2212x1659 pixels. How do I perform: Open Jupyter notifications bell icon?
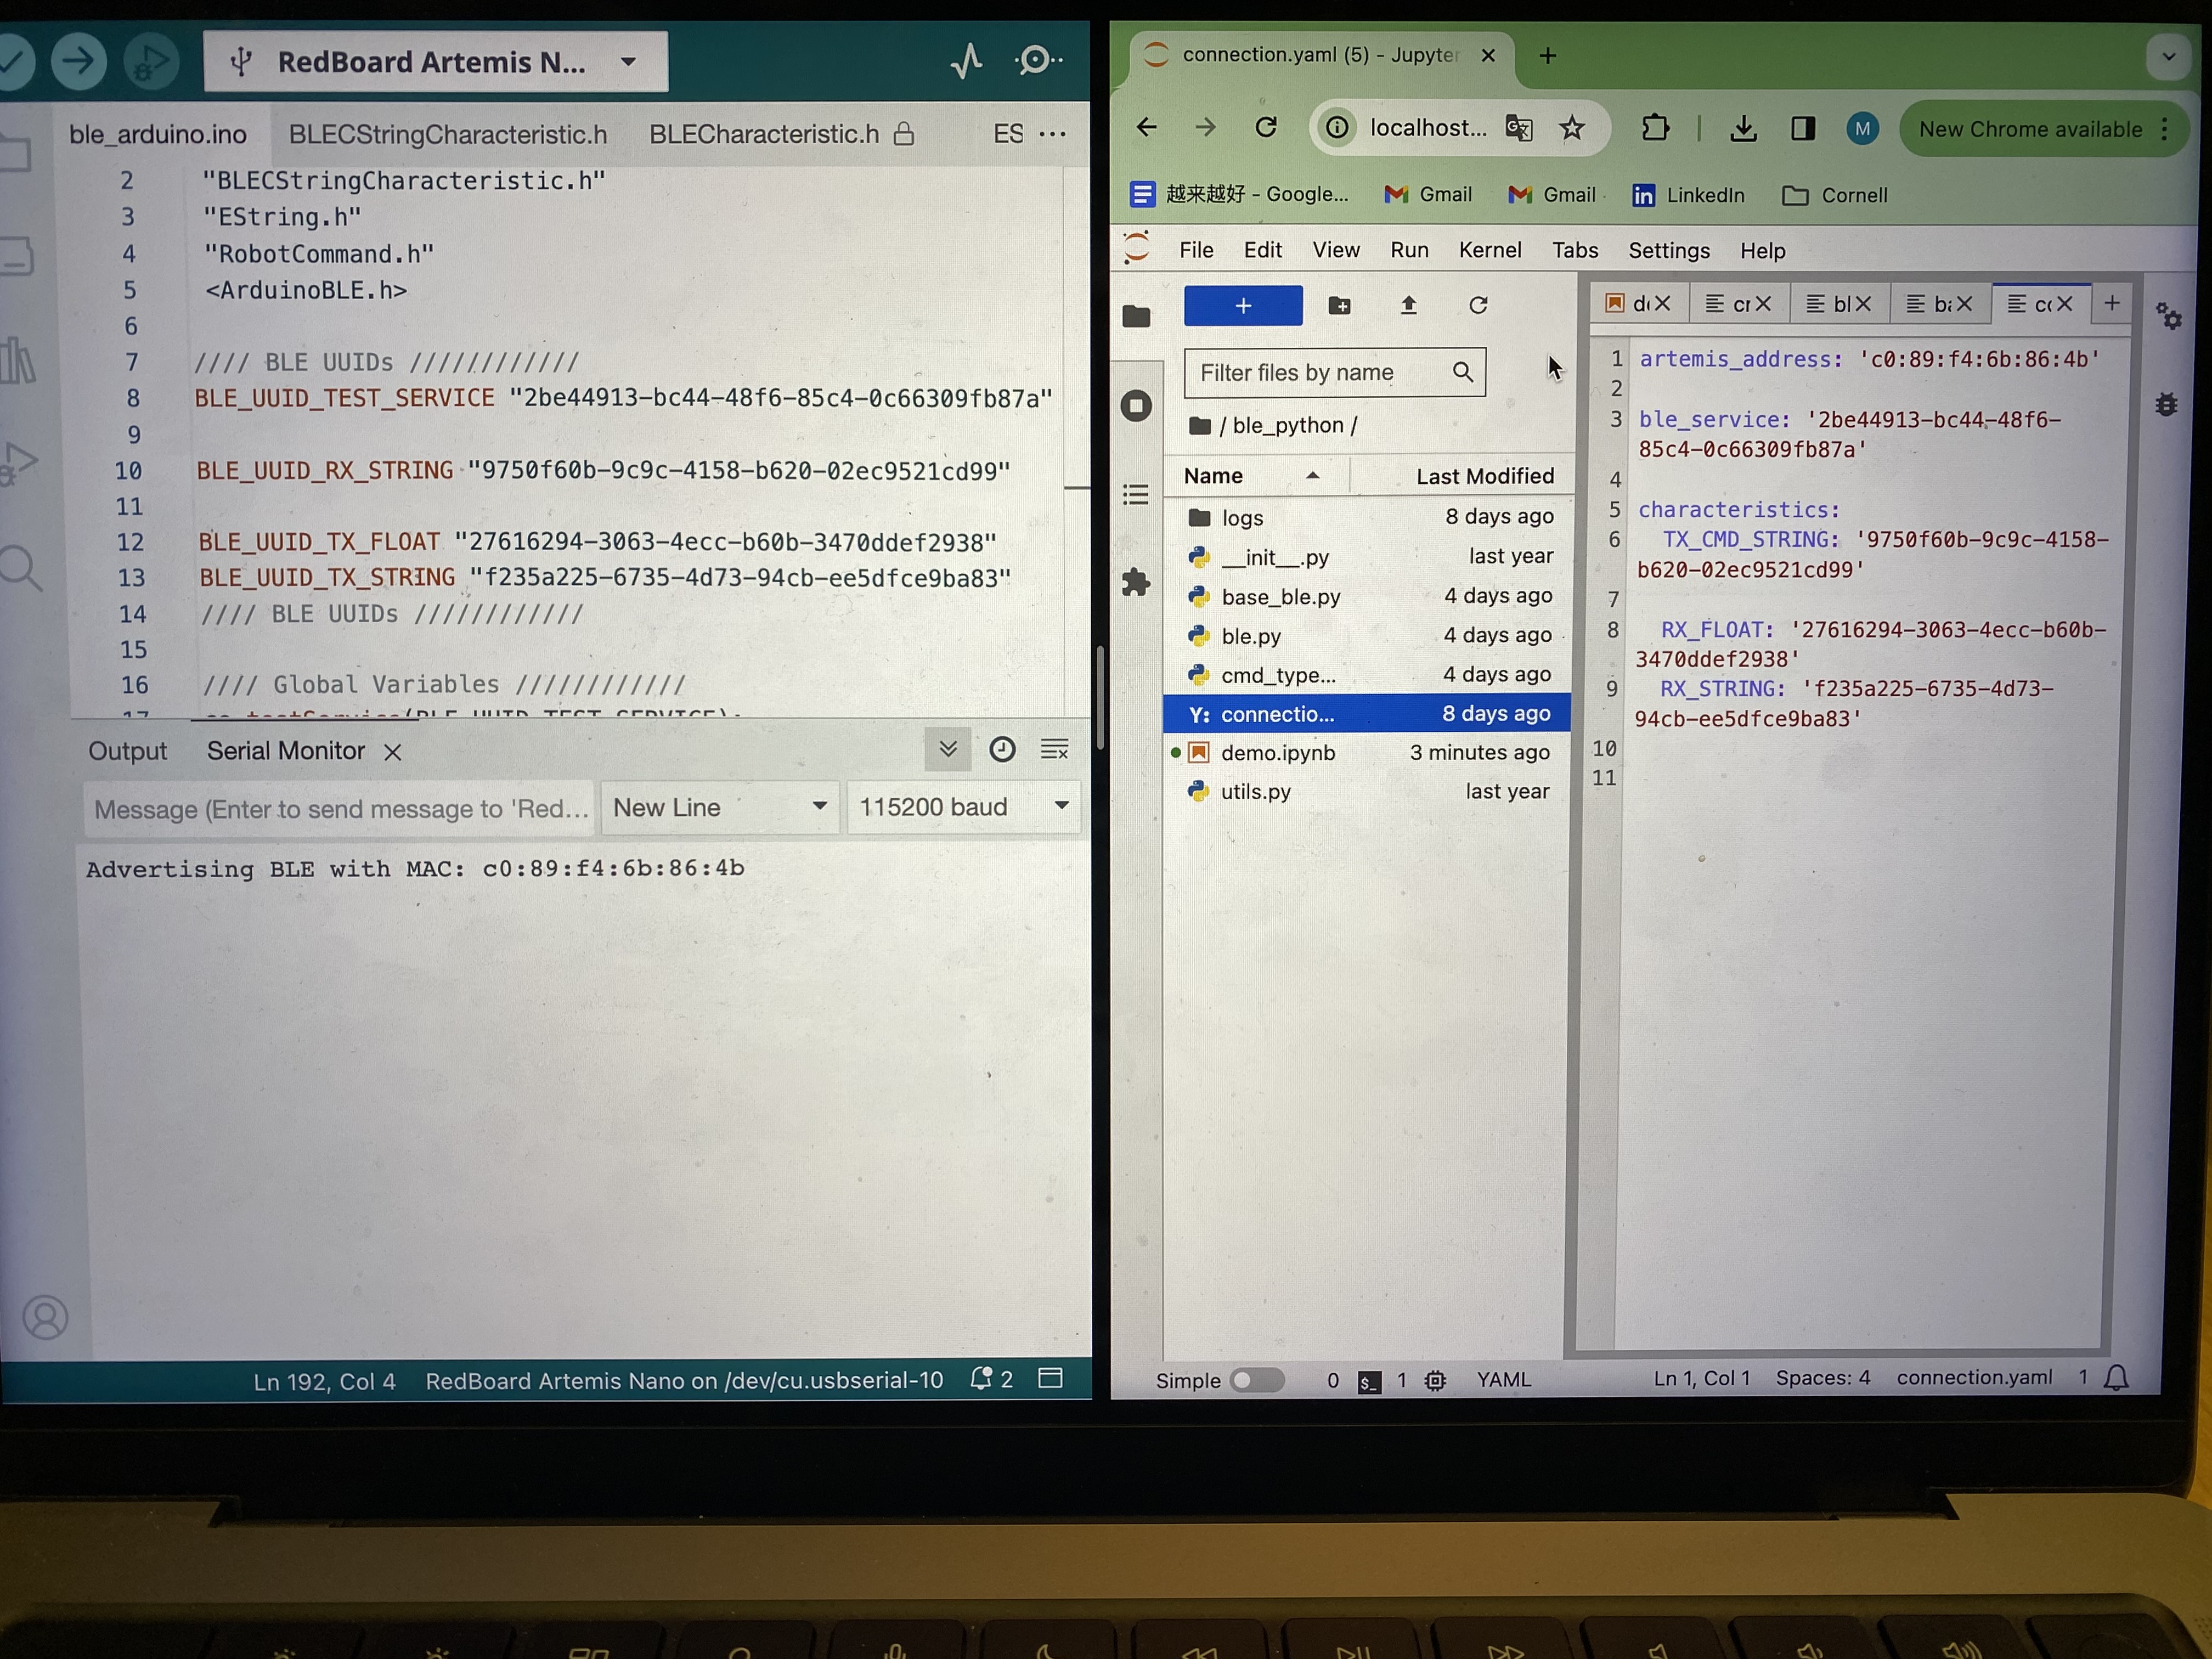pyautogui.click(x=2116, y=1377)
